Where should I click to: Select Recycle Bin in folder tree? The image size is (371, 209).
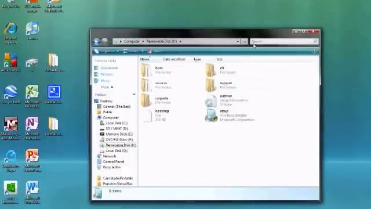coord(109,167)
